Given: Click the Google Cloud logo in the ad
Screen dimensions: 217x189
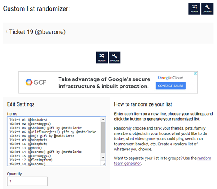Looking at the screenshot, I should 171,78.
